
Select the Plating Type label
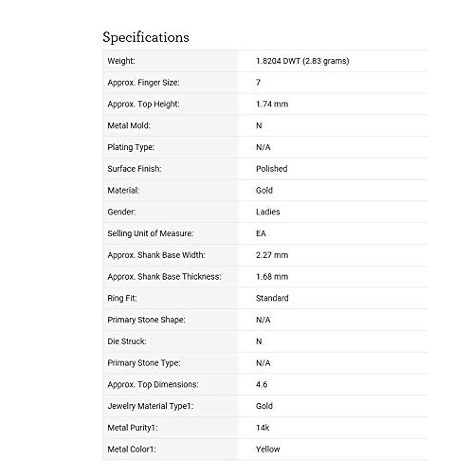[x=131, y=147]
